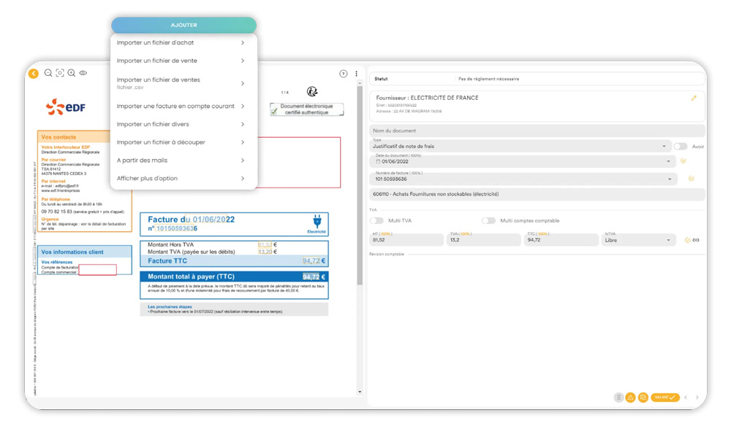
Task: Open the %TVA Libre dropdown
Action: click(x=668, y=240)
